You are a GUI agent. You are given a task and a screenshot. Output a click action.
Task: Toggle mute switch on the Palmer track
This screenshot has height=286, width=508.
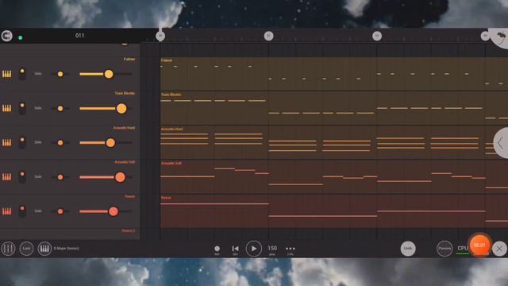pos(22,74)
